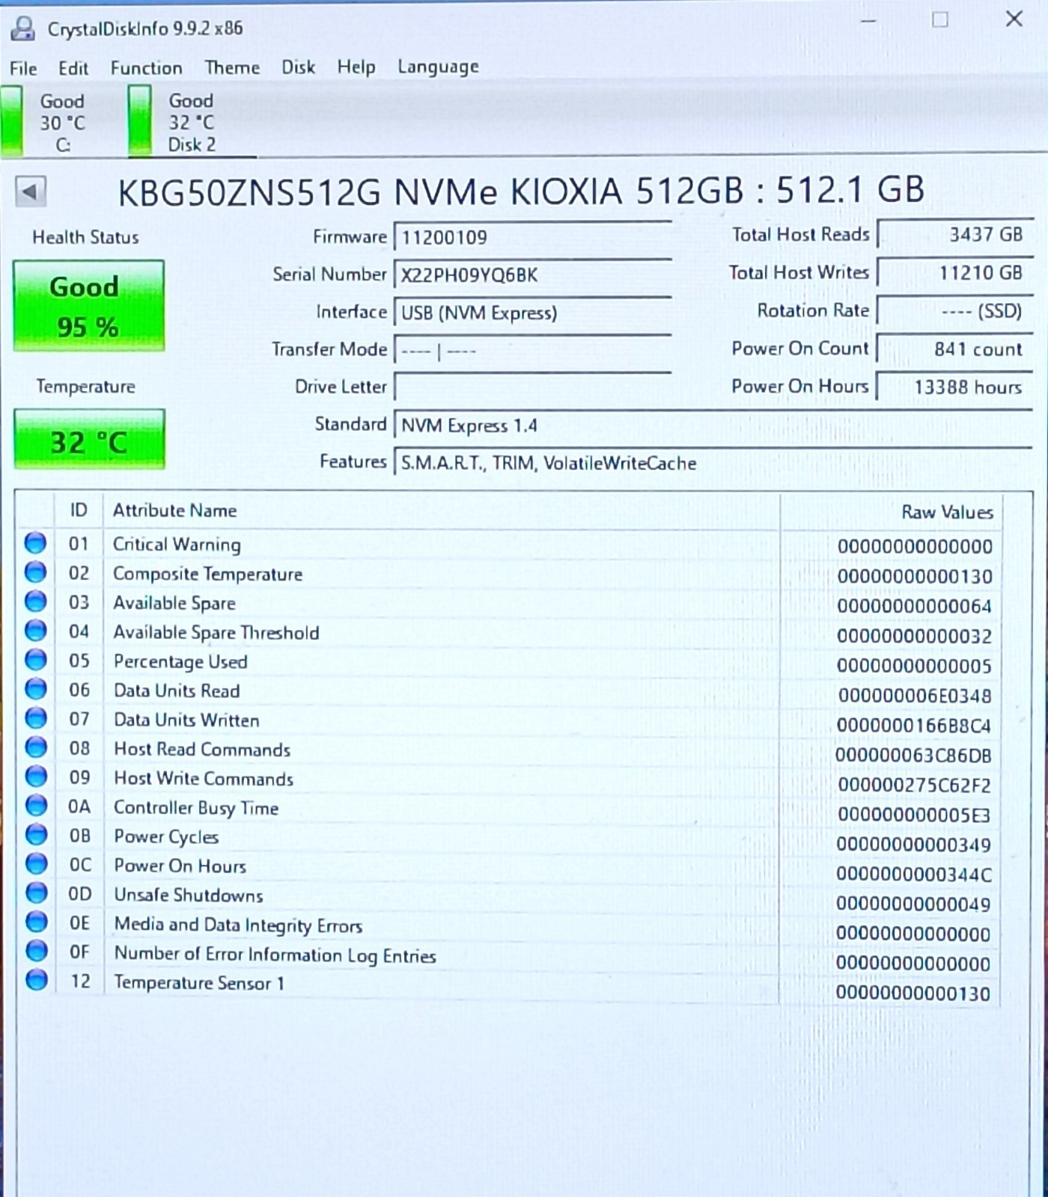Open the Edit menu
This screenshot has width=1048, height=1197.
click(x=73, y=69)
